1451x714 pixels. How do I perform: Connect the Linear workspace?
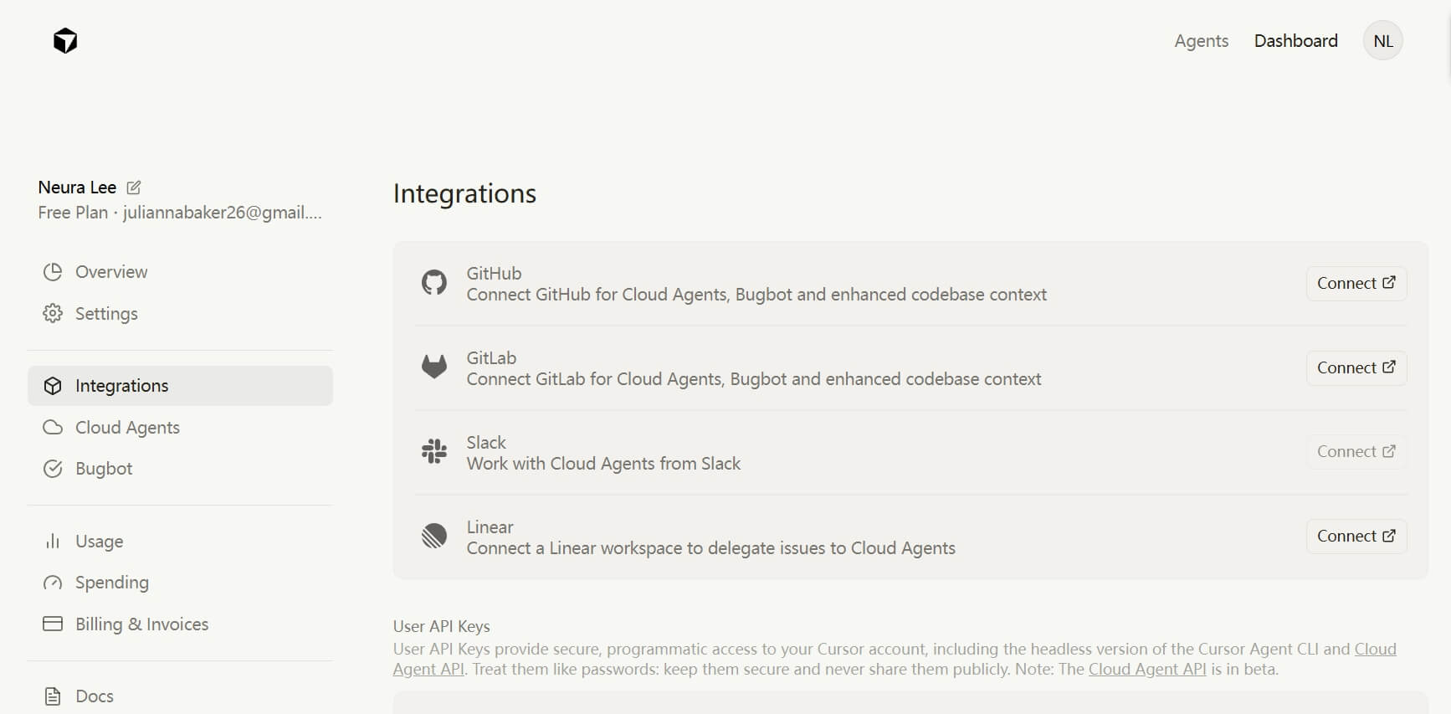(x=1356, y=537)
